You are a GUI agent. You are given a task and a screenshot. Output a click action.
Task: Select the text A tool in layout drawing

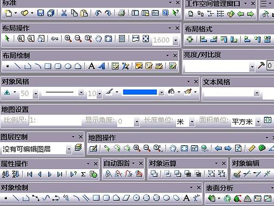[x=92, y=66]
